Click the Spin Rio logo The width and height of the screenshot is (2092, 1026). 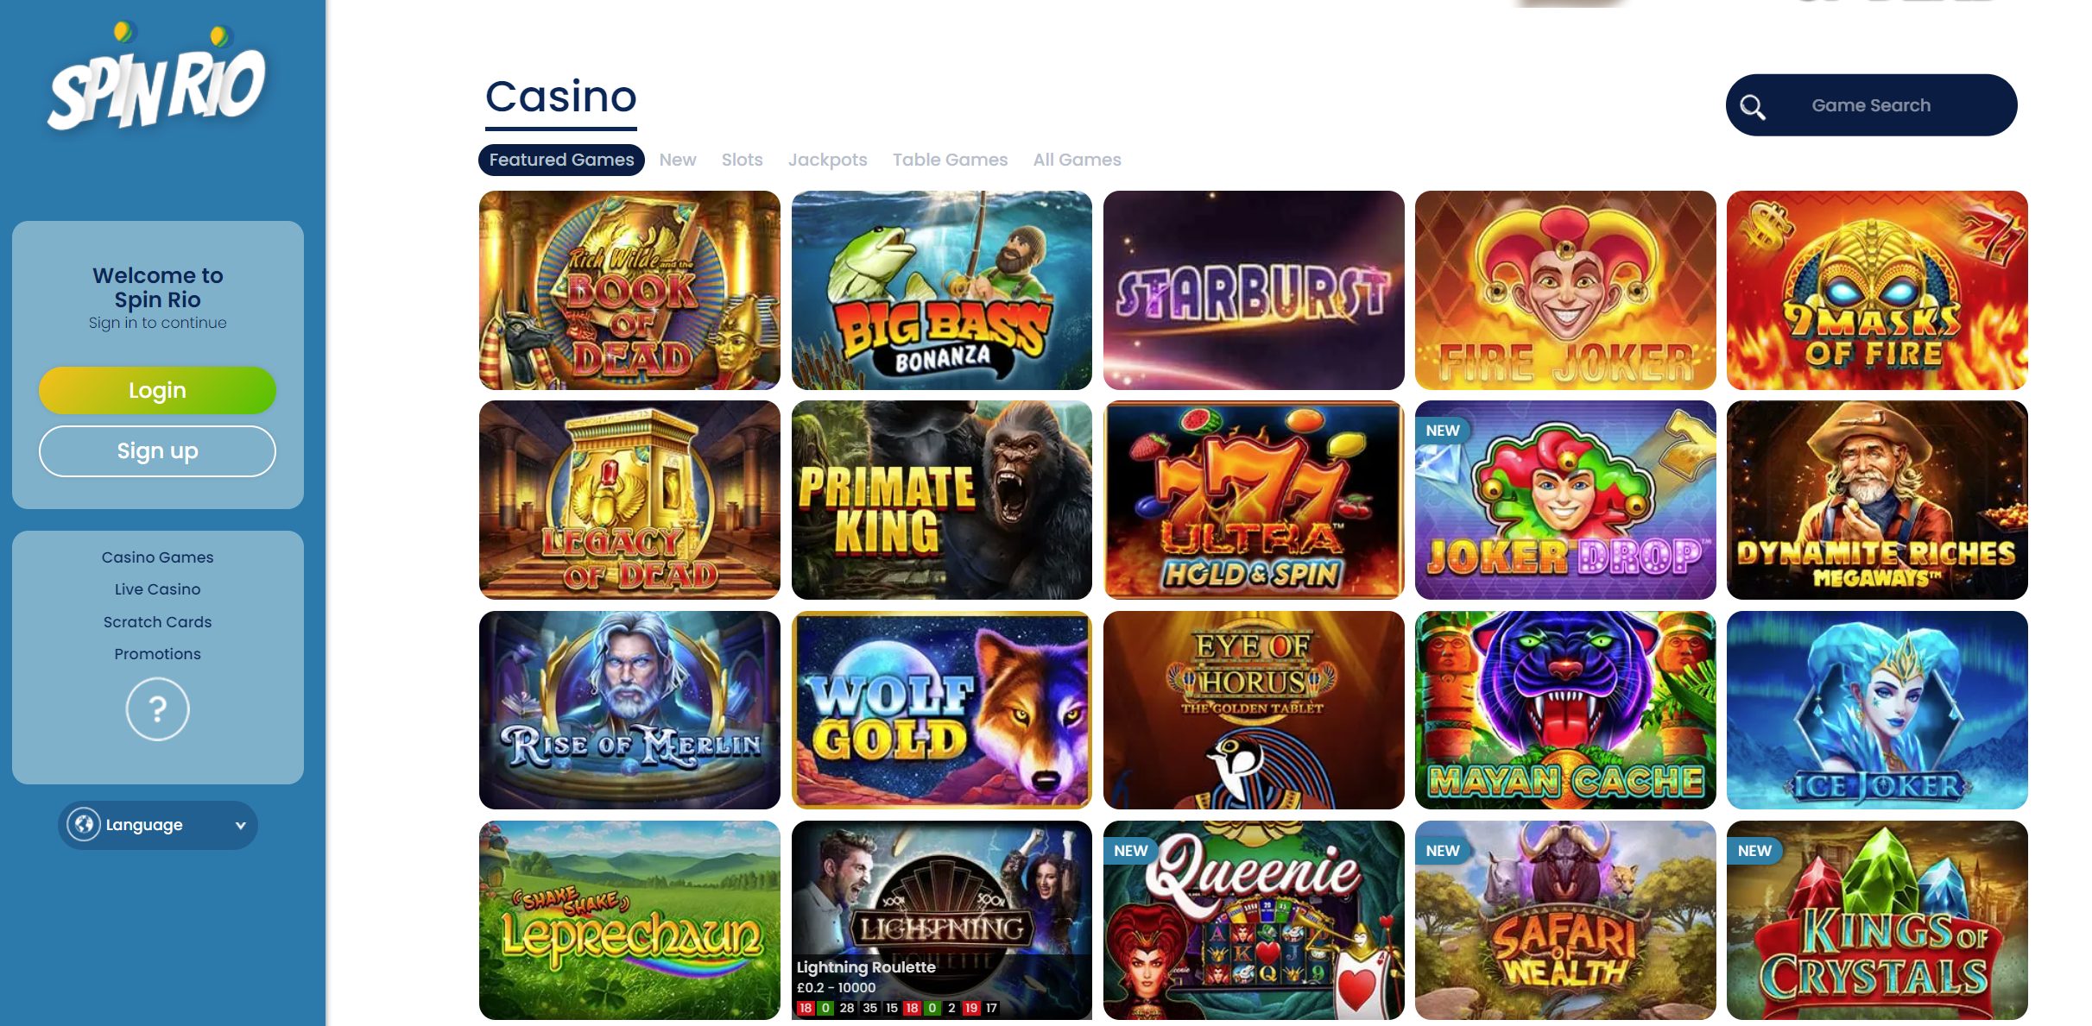pyautogui.click(x=157, y=78)
